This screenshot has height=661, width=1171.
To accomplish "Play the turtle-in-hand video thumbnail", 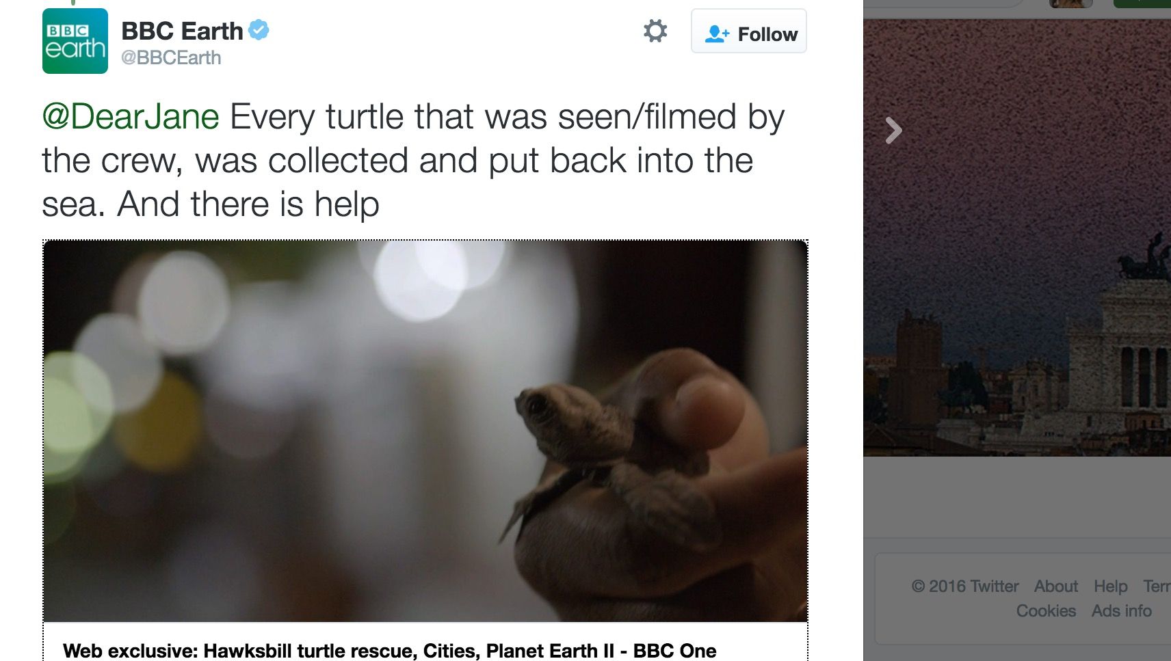I will coord(425,431).
